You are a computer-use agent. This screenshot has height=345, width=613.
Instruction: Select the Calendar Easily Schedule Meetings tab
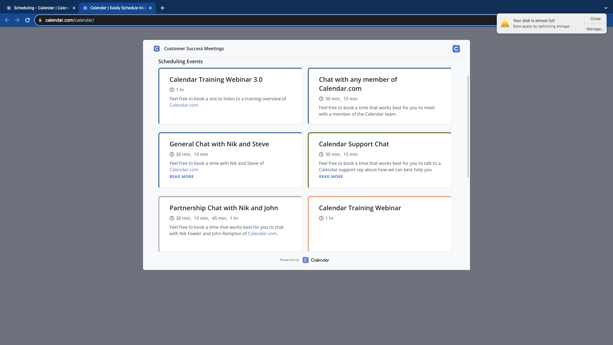pos(117,8)
